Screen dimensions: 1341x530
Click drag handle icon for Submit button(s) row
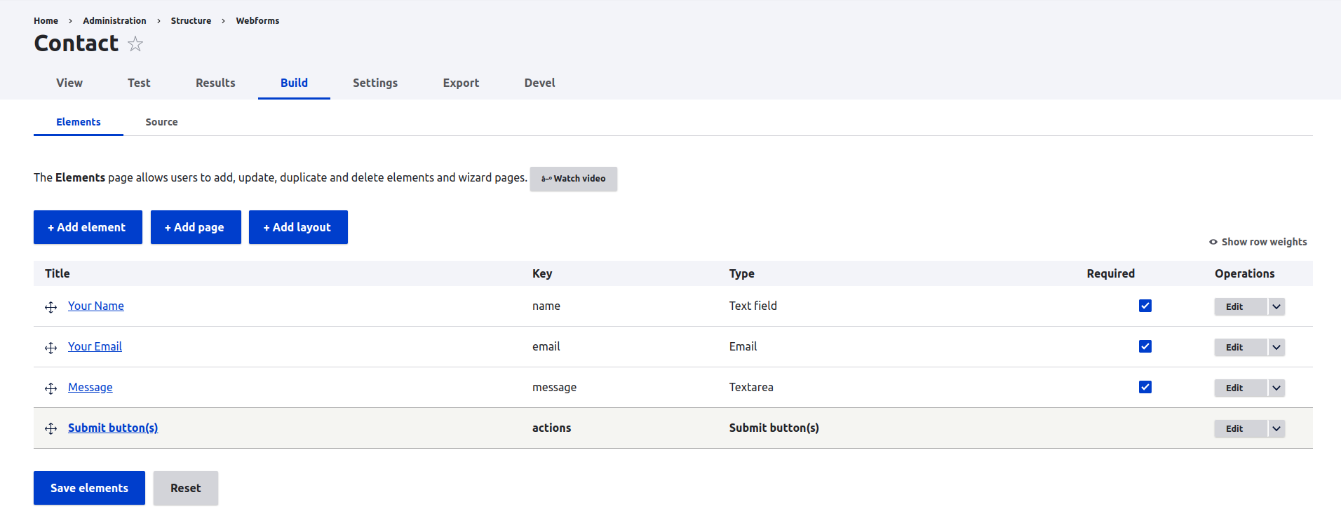51,428
